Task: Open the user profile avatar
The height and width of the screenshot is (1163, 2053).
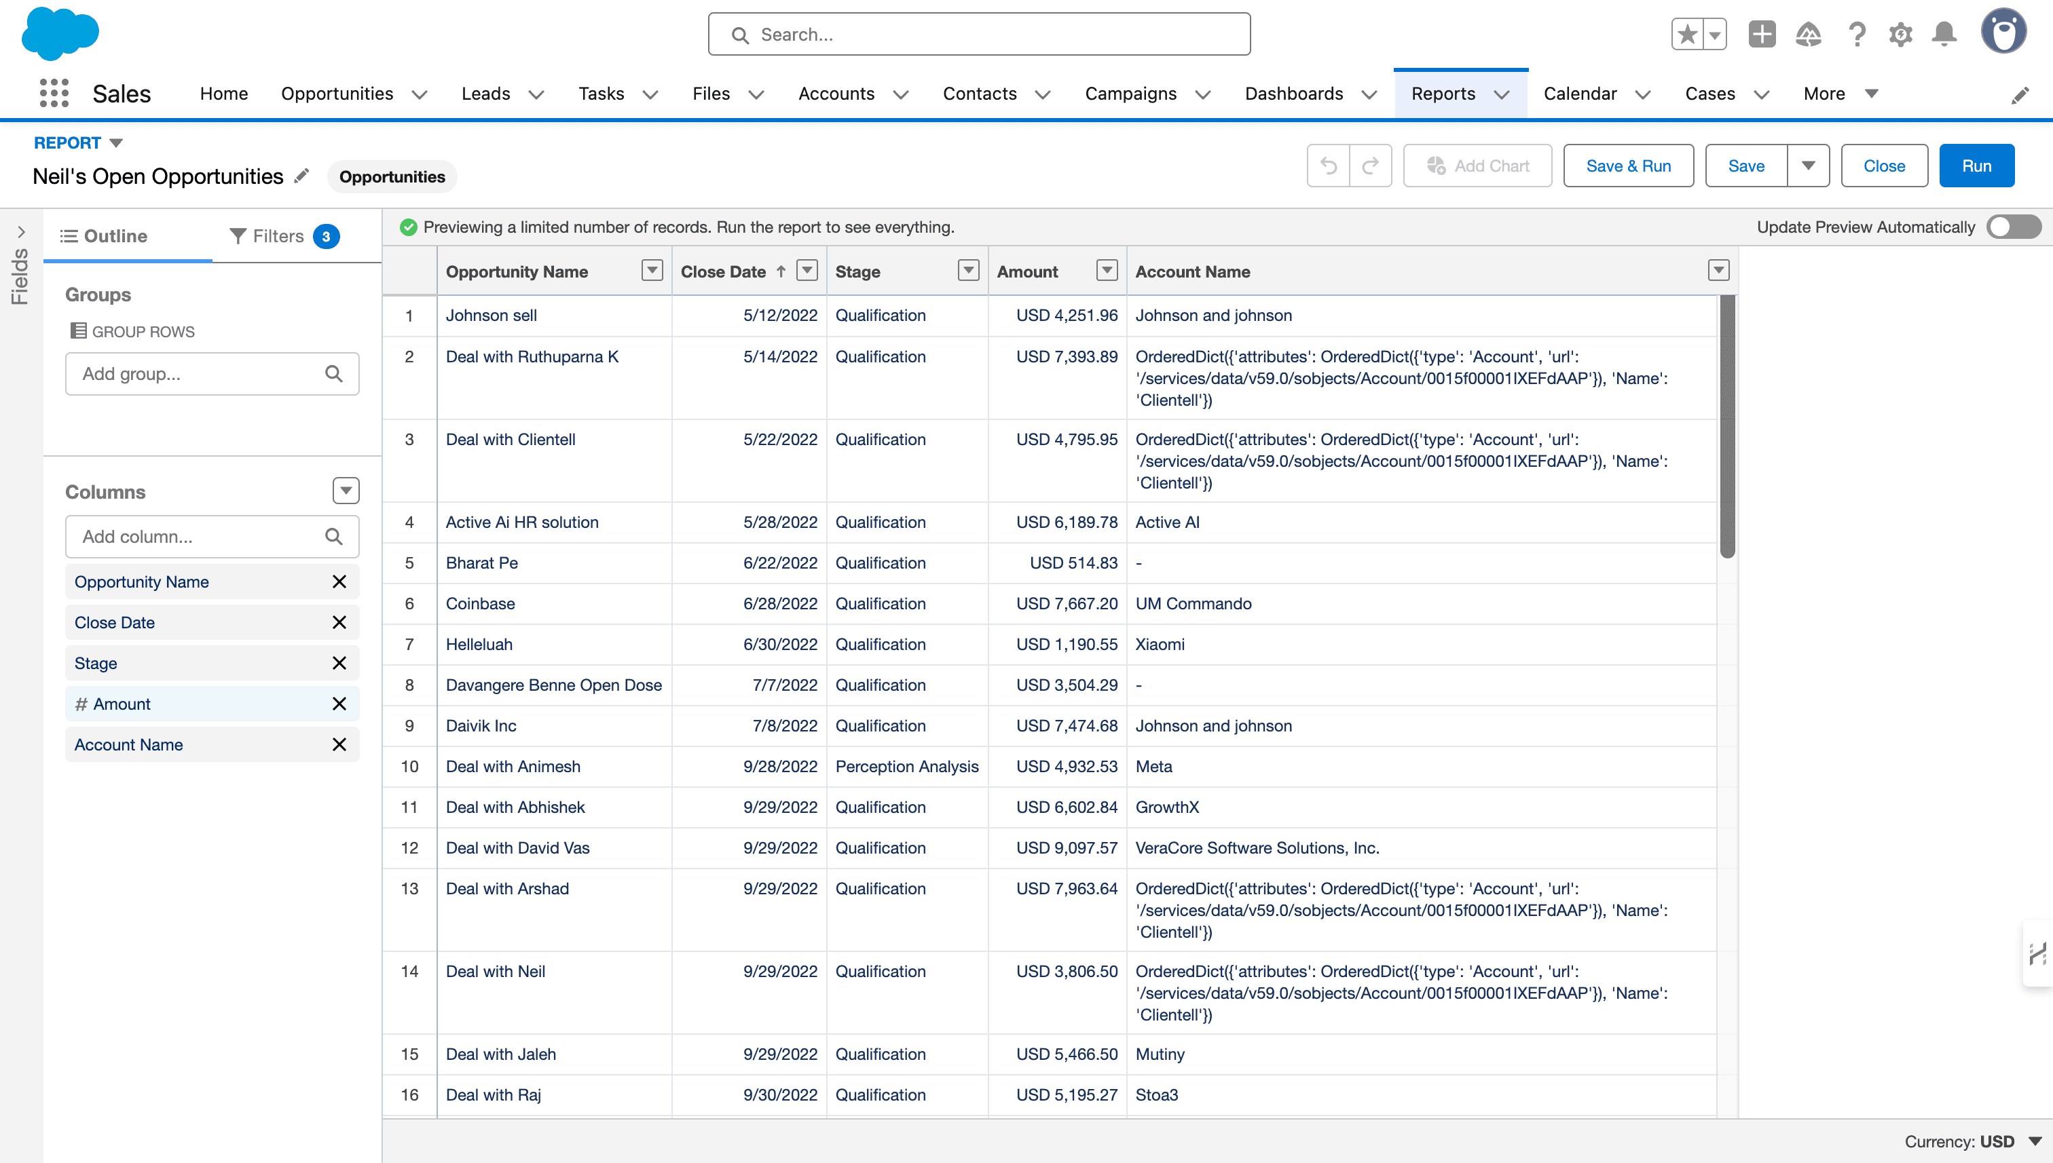Action: [2003, 31]
